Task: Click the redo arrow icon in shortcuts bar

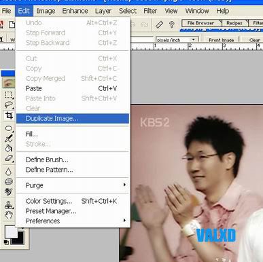Action: point(144,24)
